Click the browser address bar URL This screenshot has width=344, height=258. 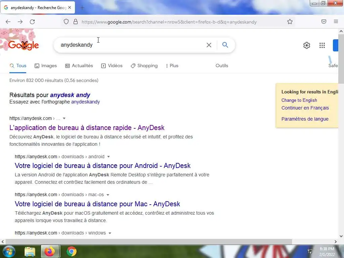[x=169, y=22]
